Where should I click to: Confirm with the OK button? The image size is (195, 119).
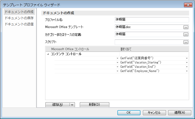[x=129, y=113]
